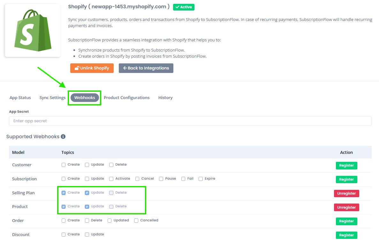Check the Customer Create checkbox

tap(64, 165)
